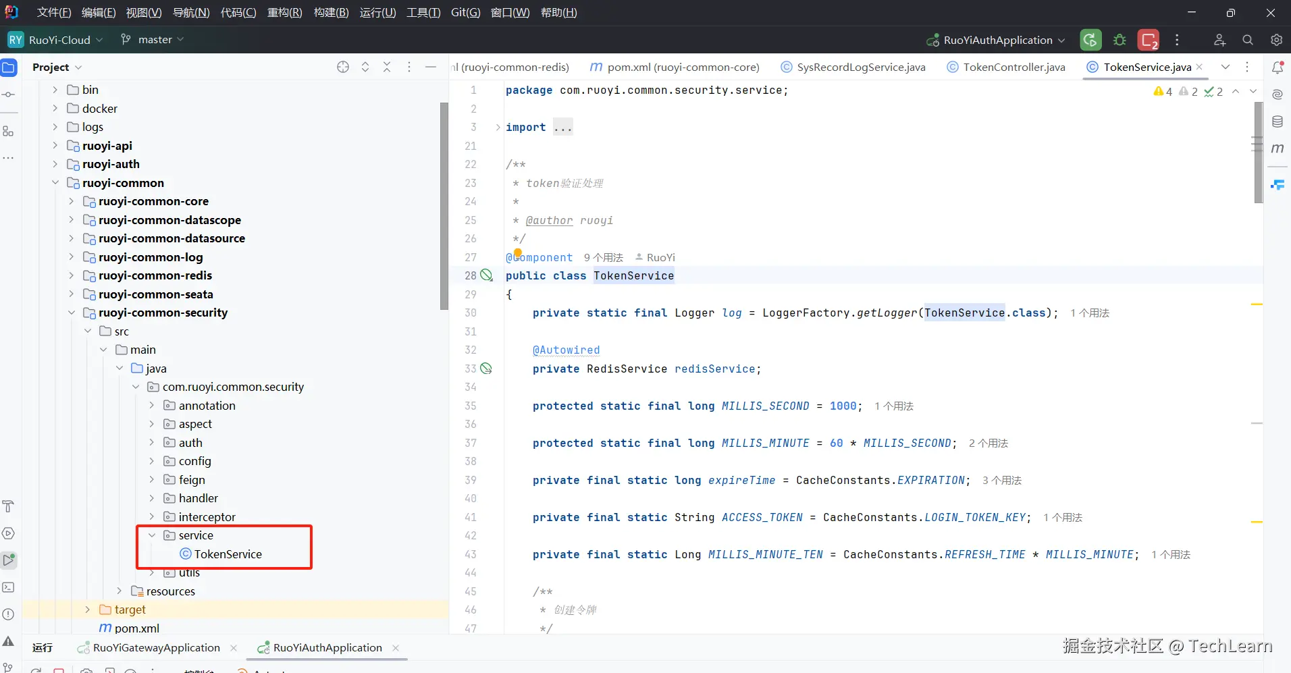
Task: Open the Notifications panel
Action: 1277,68
